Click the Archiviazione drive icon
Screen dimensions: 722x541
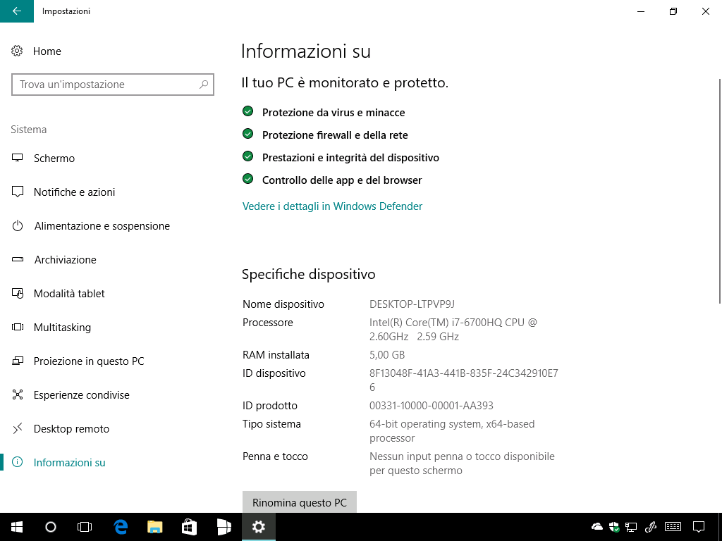18,259
